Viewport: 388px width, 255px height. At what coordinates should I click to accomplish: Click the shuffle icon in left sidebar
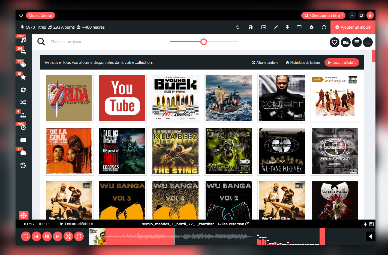pyautogui.click(x=23, y=102)
